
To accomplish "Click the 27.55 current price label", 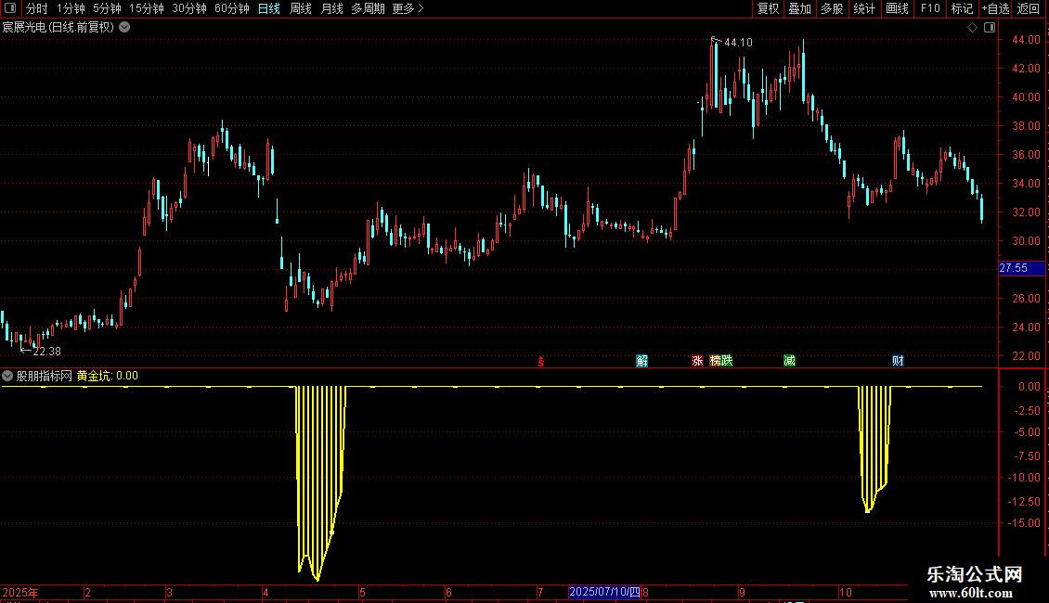I will click(1021, 268).
